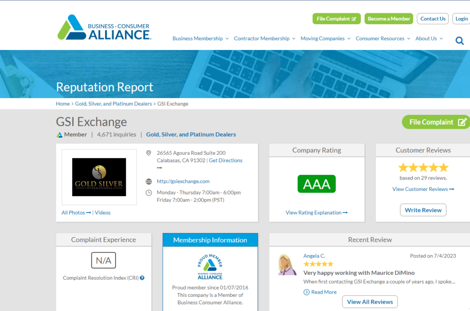Click the N/A complaint experience box
The image size is (470, 311).
(x=103, y=260)
